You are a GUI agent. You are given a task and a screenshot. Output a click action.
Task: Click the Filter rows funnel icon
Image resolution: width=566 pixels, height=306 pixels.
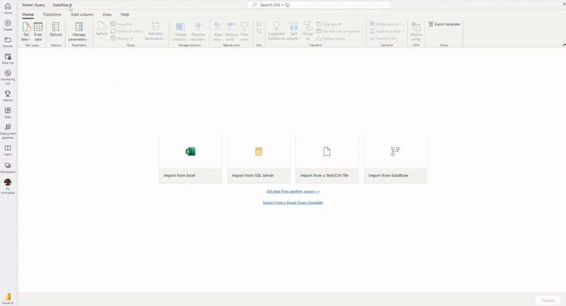[245, 27]
